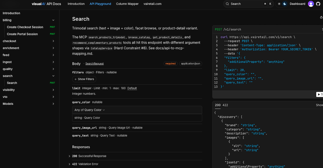Click the lock icon near Search heading

(x=321, y=17)
